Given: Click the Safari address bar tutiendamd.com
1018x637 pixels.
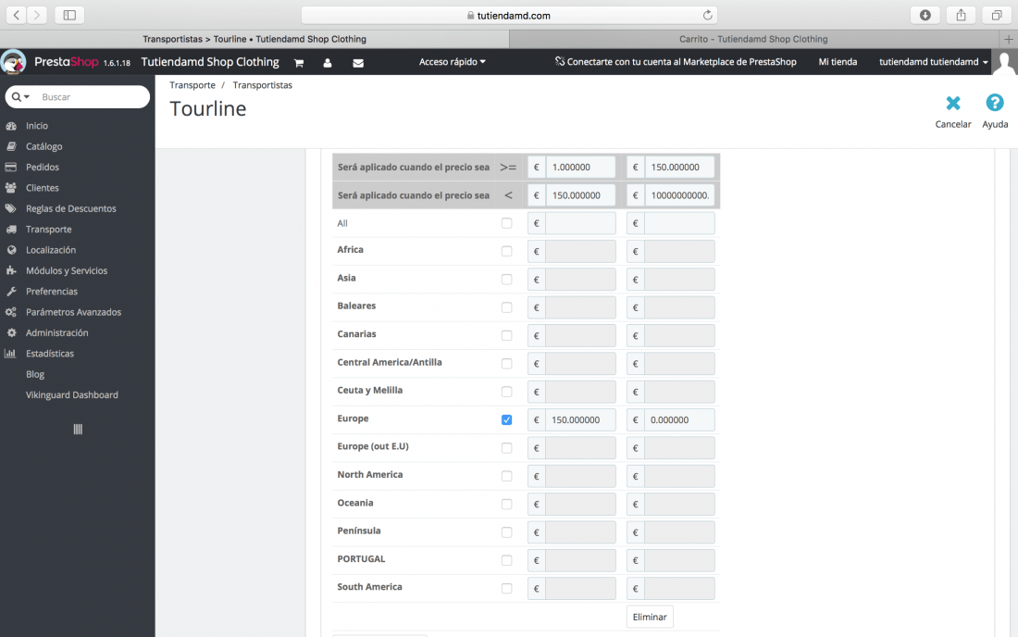Looking at the screenshot, I should (x=509, y=15).
